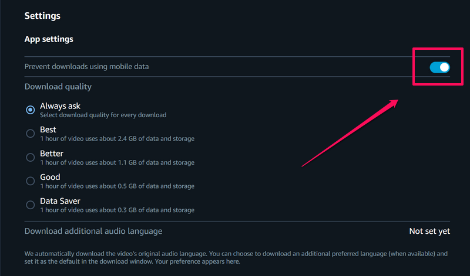The image size is (470, 276).
Task: Click the Settings page heading
Action: (x=42, y=16)
